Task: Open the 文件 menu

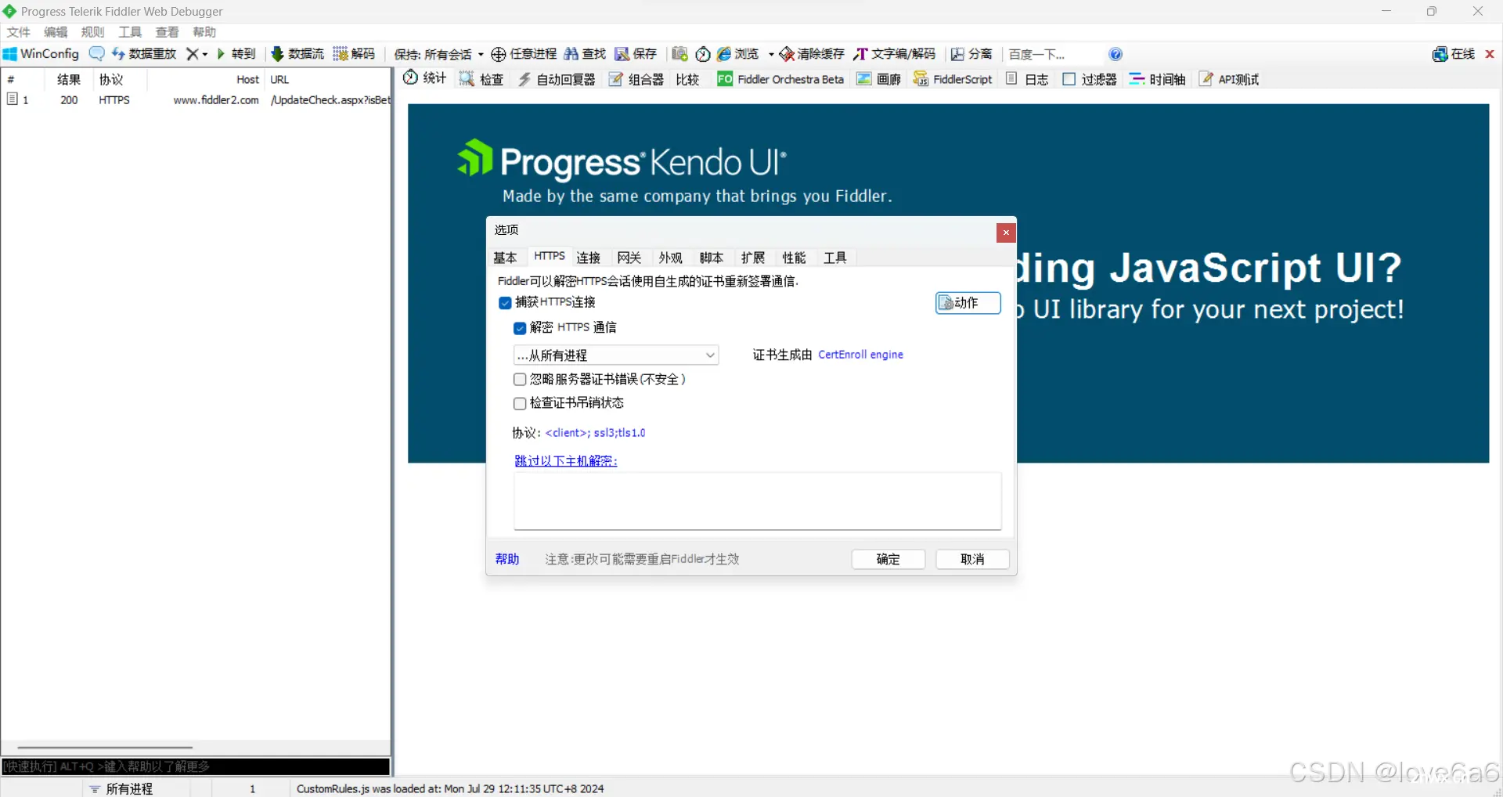Action: 19,32
